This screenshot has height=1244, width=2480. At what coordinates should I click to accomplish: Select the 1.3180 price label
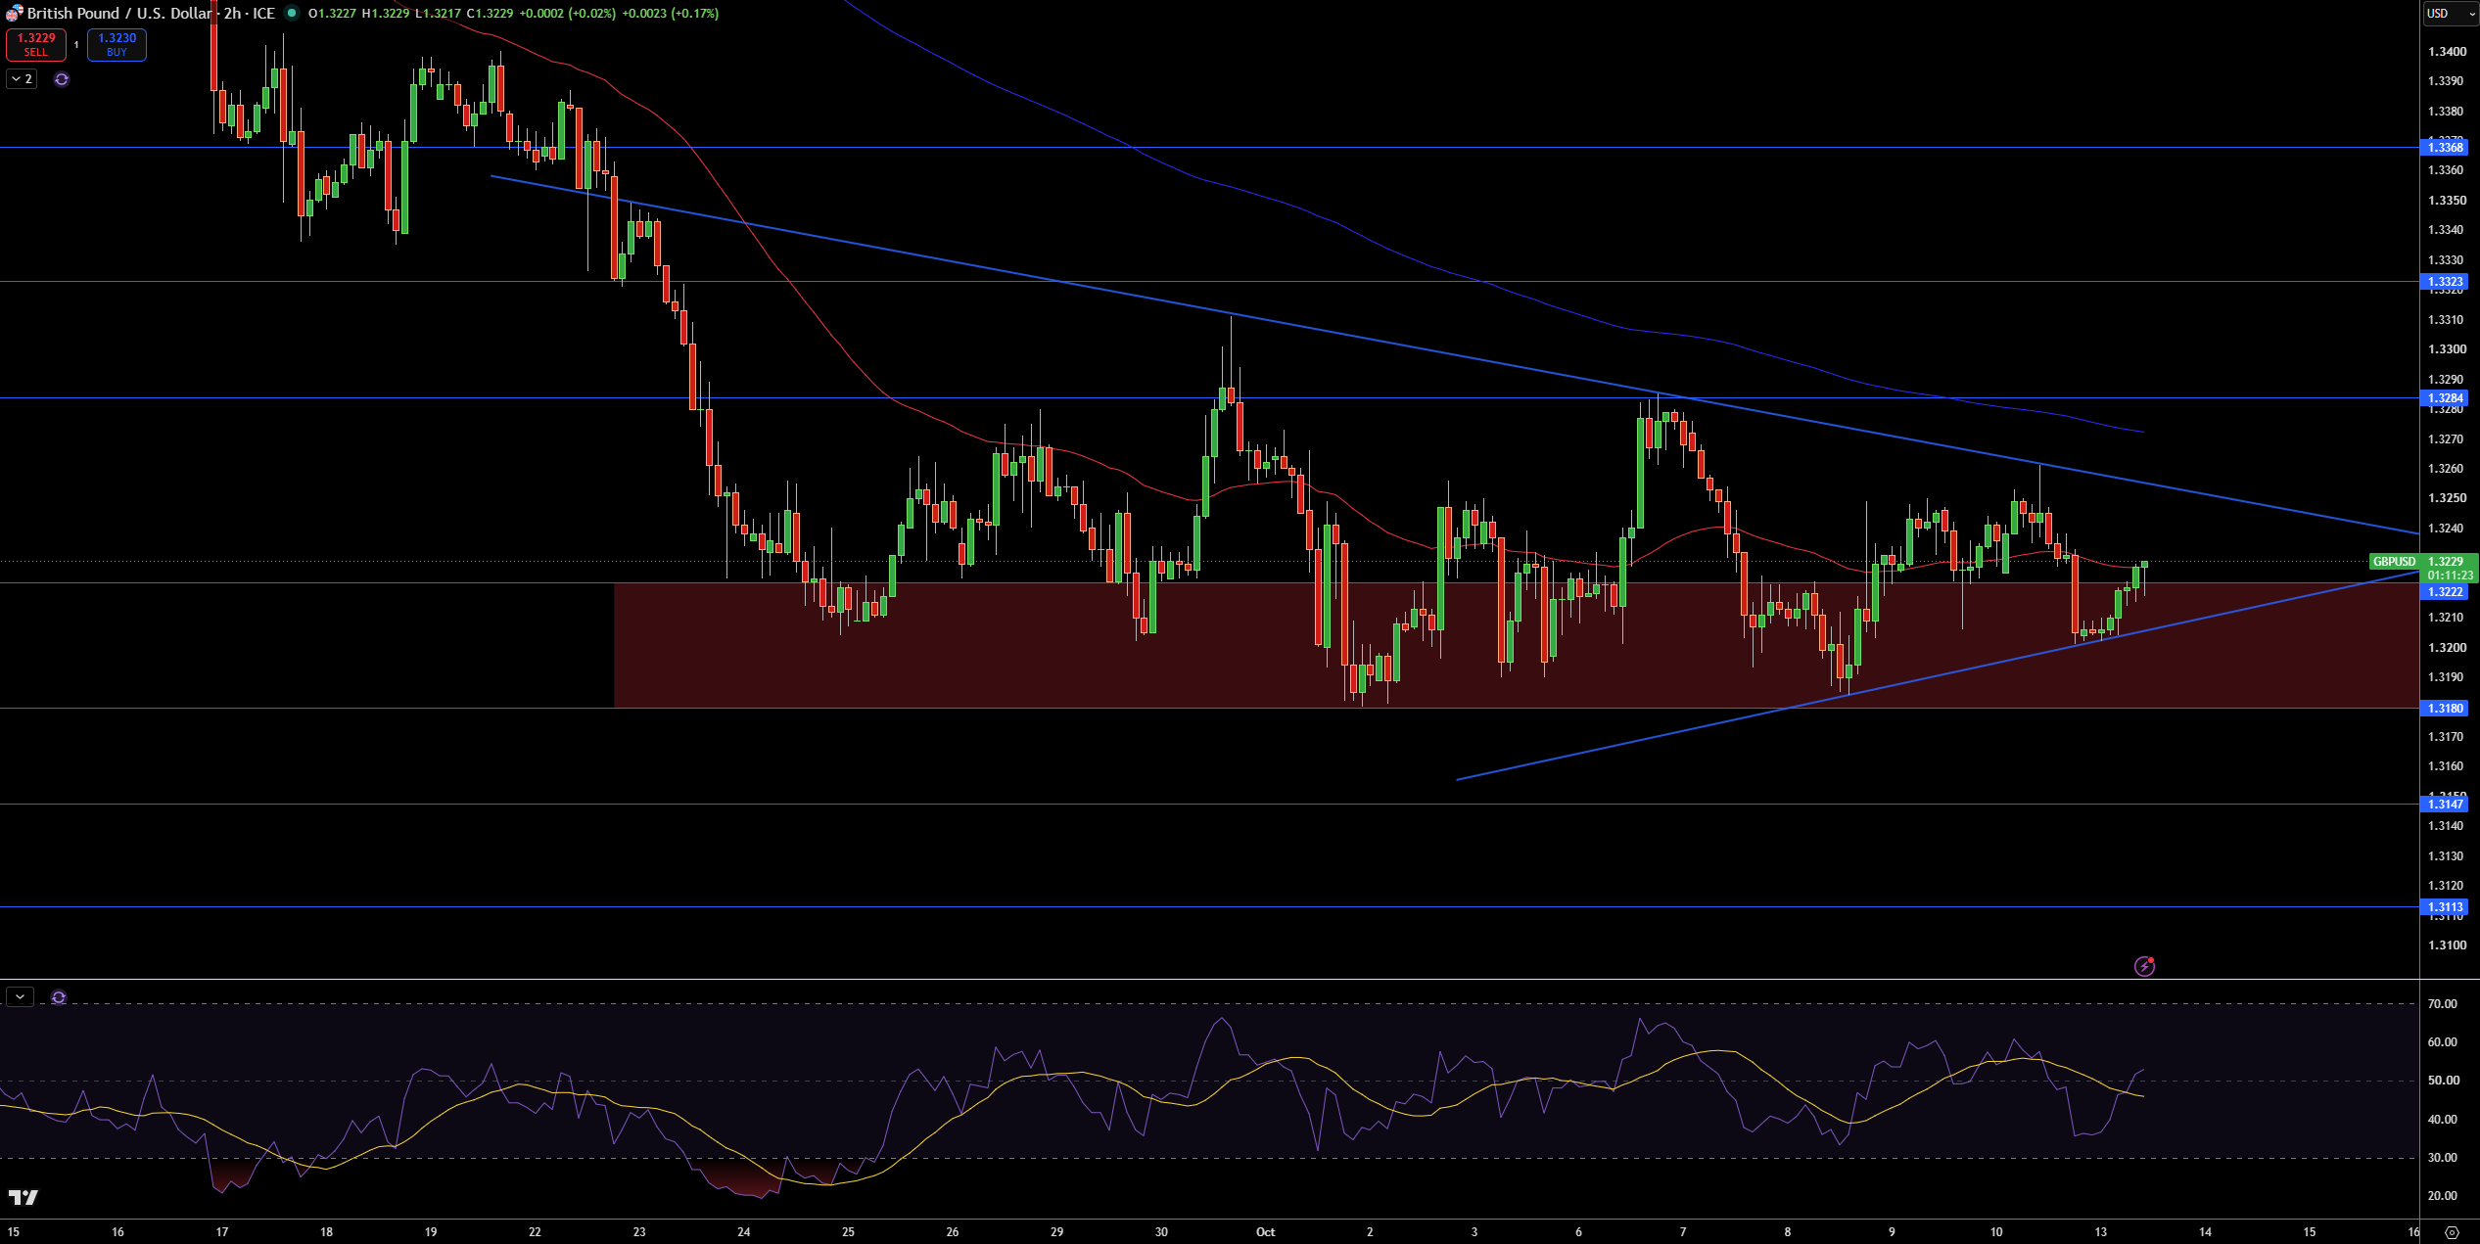click(2444, 709)
